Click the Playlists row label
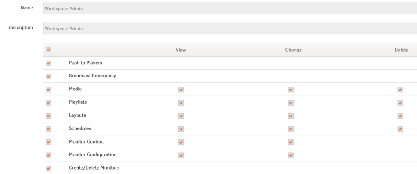 click(78, 102)
